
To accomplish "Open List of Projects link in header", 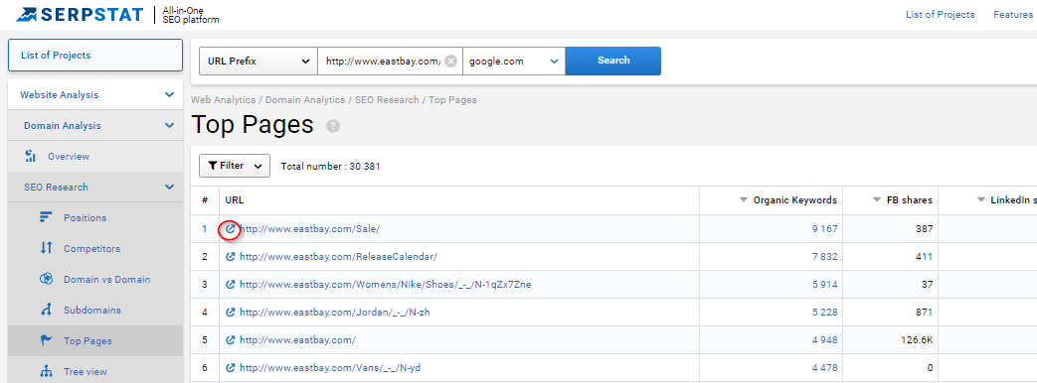I will pos(940,15).
